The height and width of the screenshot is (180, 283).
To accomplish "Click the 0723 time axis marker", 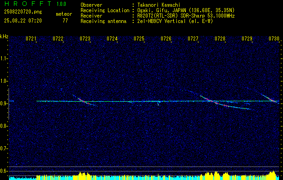I will tap(85, 39).
